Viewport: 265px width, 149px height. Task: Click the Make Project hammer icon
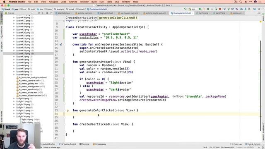[x=185, y=9]
